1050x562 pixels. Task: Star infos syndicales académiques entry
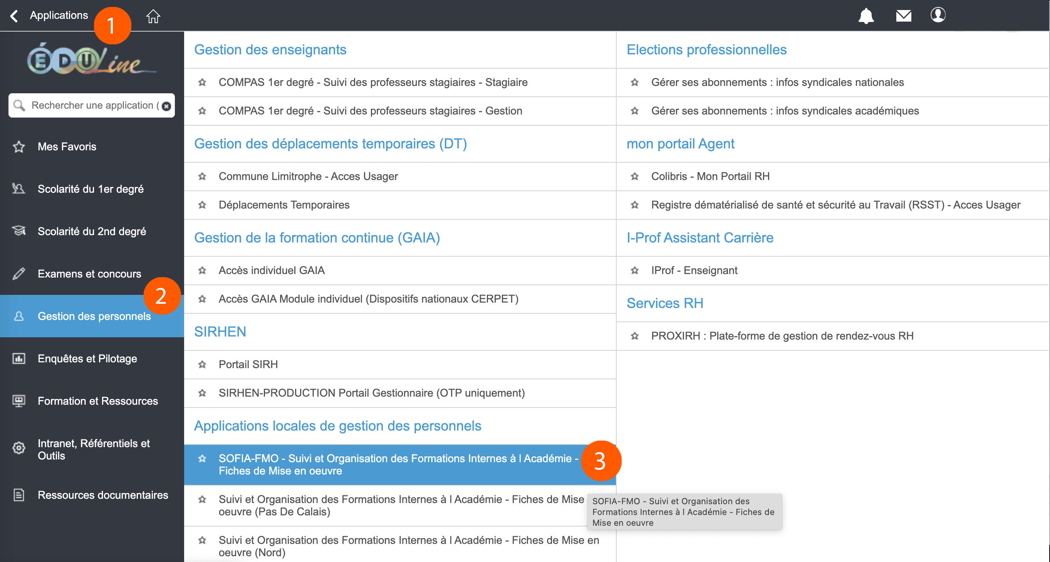[635, 111]
